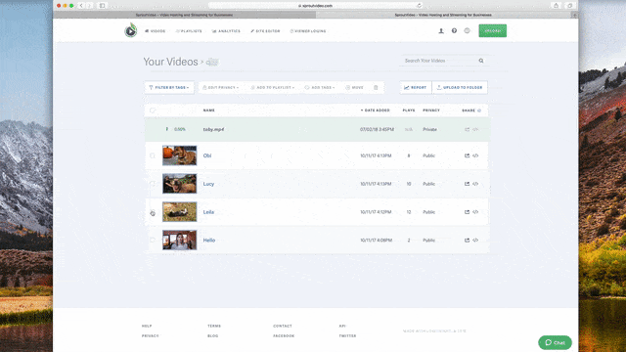This screenshot has width=626, height=352.
Task: Open the Viewer Logins menu item
Action: (308, 31)
